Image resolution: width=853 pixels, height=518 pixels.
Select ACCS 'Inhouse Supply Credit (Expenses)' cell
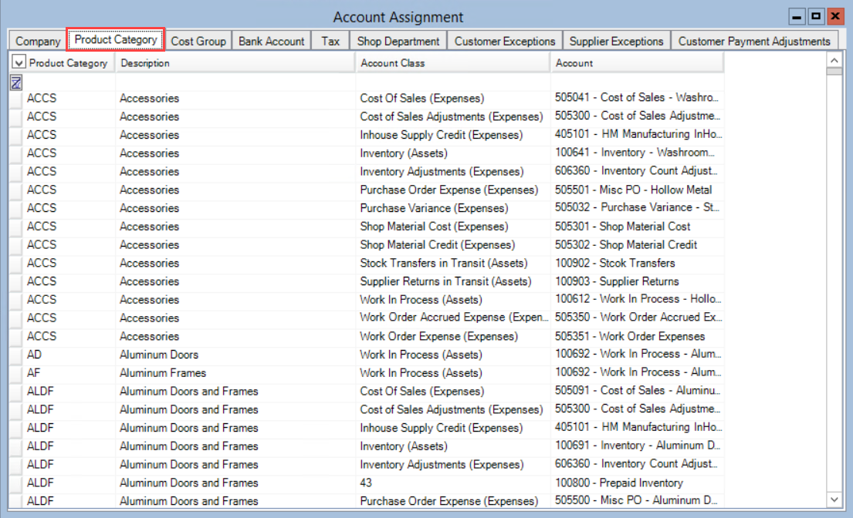452,135
